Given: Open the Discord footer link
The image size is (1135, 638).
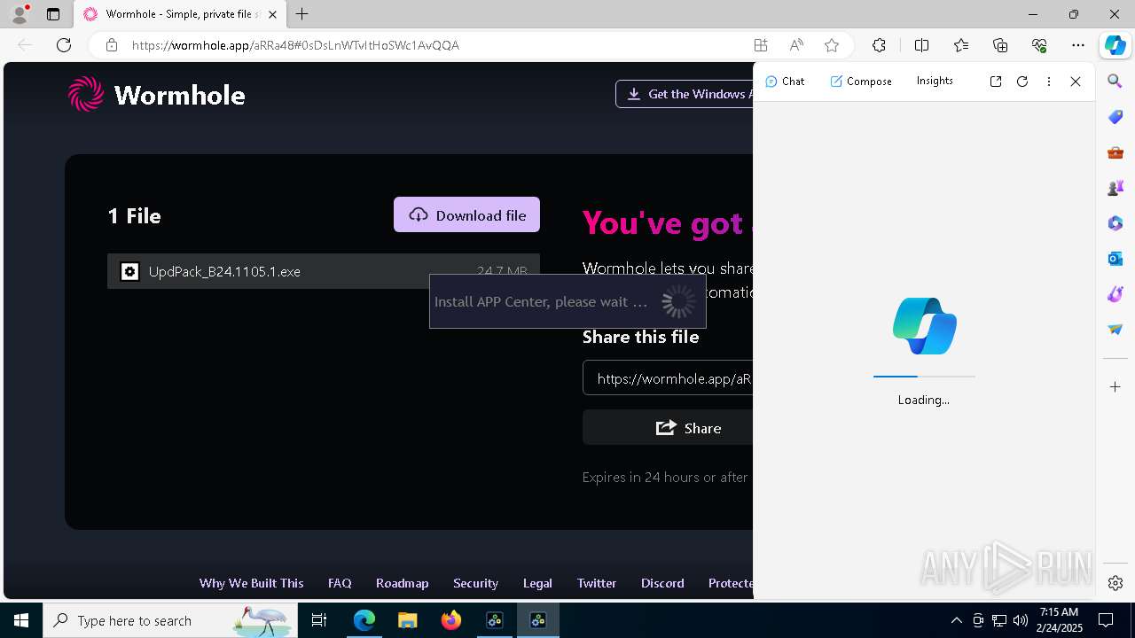Looking at the screenshot, I should pyautogui.click(x=662, y=583).
